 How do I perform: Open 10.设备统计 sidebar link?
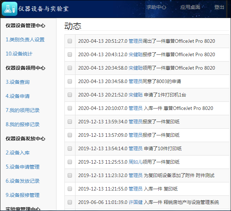pos(19,54)
